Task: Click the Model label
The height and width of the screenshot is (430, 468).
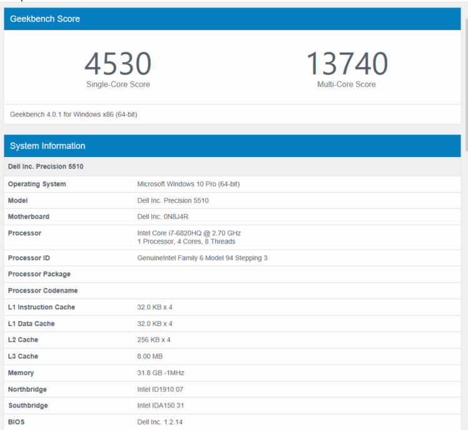Action: pyautogui.click(x=18, y=200)
